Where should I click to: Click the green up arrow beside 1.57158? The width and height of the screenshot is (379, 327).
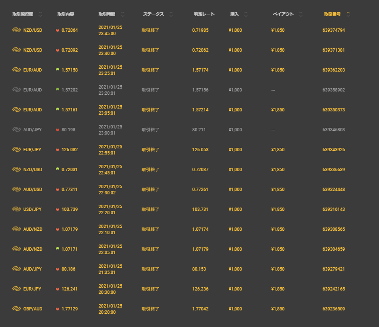coord(57,70)
